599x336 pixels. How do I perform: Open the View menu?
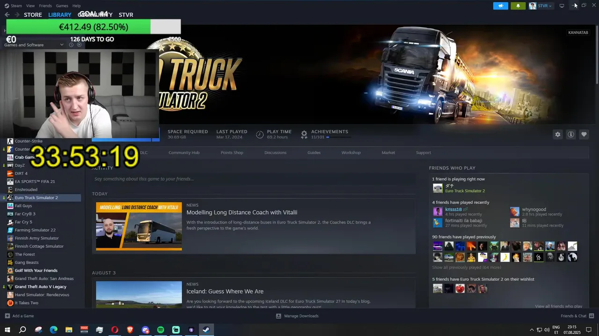[30, 6]
